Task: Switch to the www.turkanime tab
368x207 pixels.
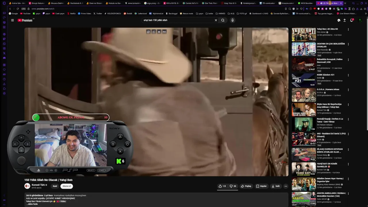Action: 133,3
